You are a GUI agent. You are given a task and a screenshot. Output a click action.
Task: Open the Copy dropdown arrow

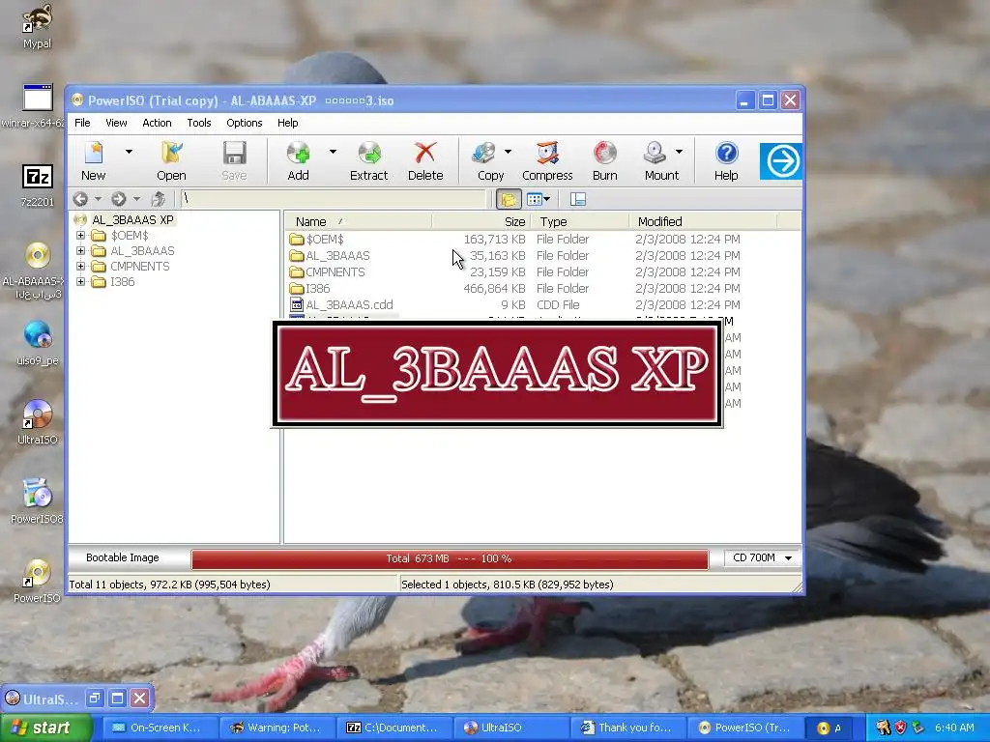pos(508,152)
